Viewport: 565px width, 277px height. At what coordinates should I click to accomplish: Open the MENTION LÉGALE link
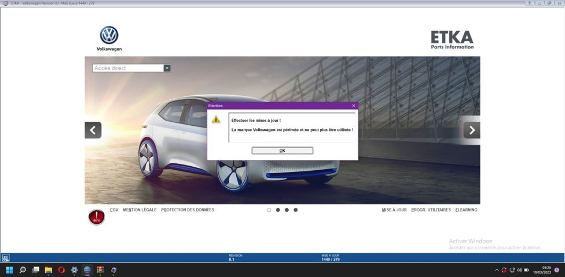(140, 210)
